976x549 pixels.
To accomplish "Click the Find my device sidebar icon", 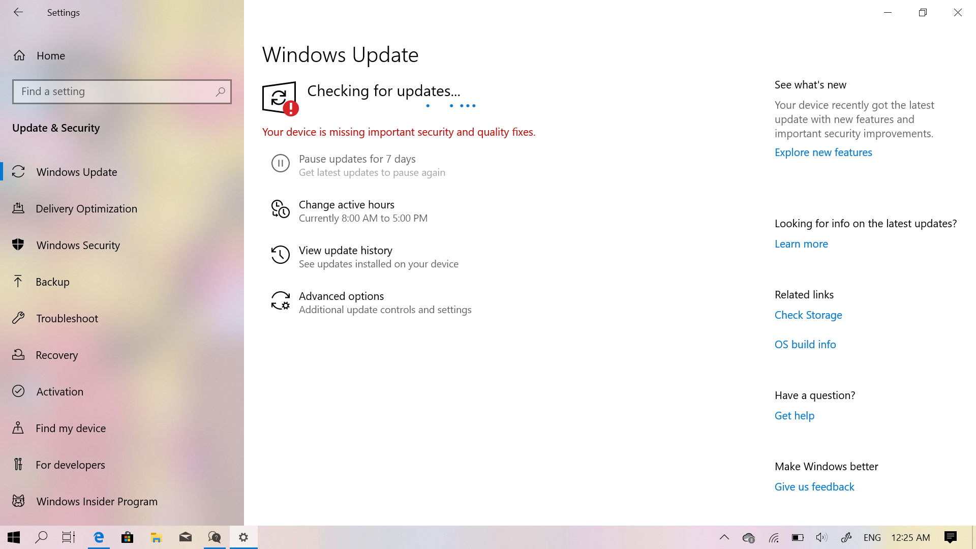I will coord(18,428).
